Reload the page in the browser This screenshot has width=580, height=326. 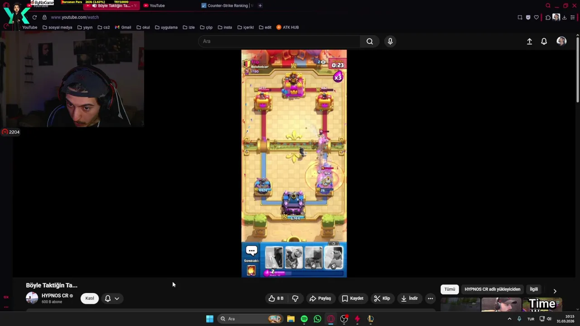(34, 17)
